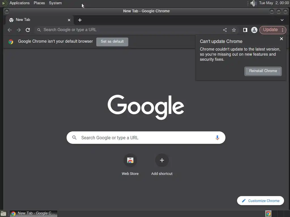Screen dimensions: 290x217
Task: Click the volume speaker icon in the top panel
Action: coord(253,3)
